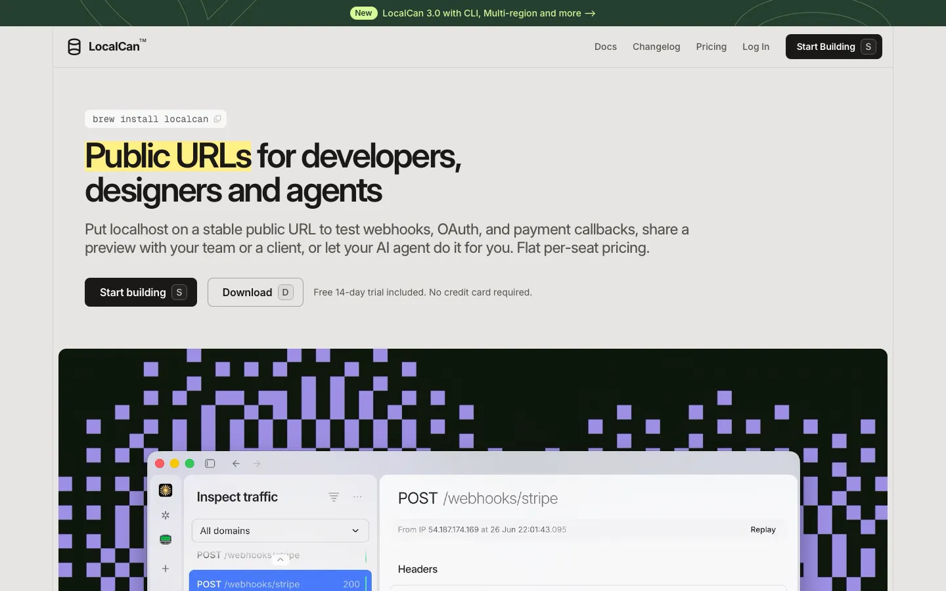Screen dimensions: 946x591
Task: Click the plus icon in the app sidebar
Action: (x=166, y=569)
